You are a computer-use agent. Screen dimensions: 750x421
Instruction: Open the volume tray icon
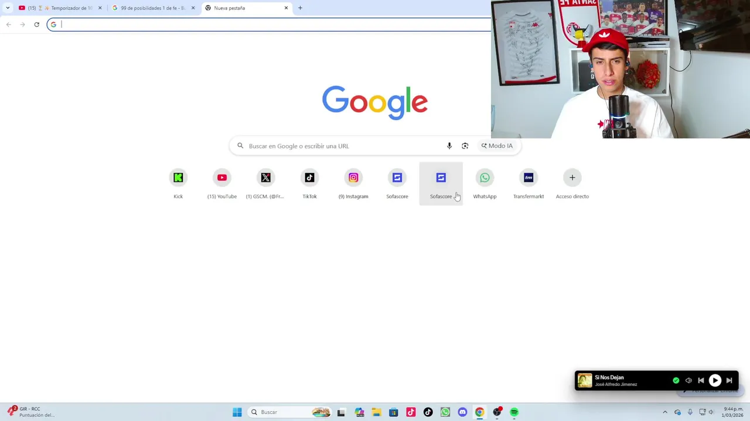tap(711, 412)
